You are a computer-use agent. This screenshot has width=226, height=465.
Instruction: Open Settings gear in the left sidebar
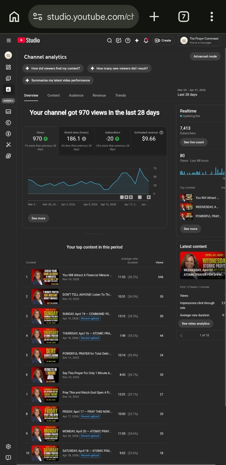8,446
